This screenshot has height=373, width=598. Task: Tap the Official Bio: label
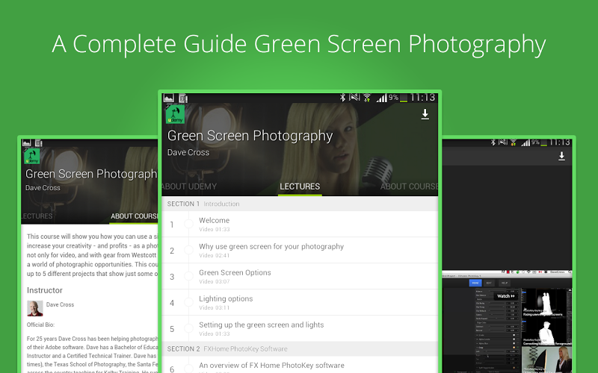tap(40, 325)
